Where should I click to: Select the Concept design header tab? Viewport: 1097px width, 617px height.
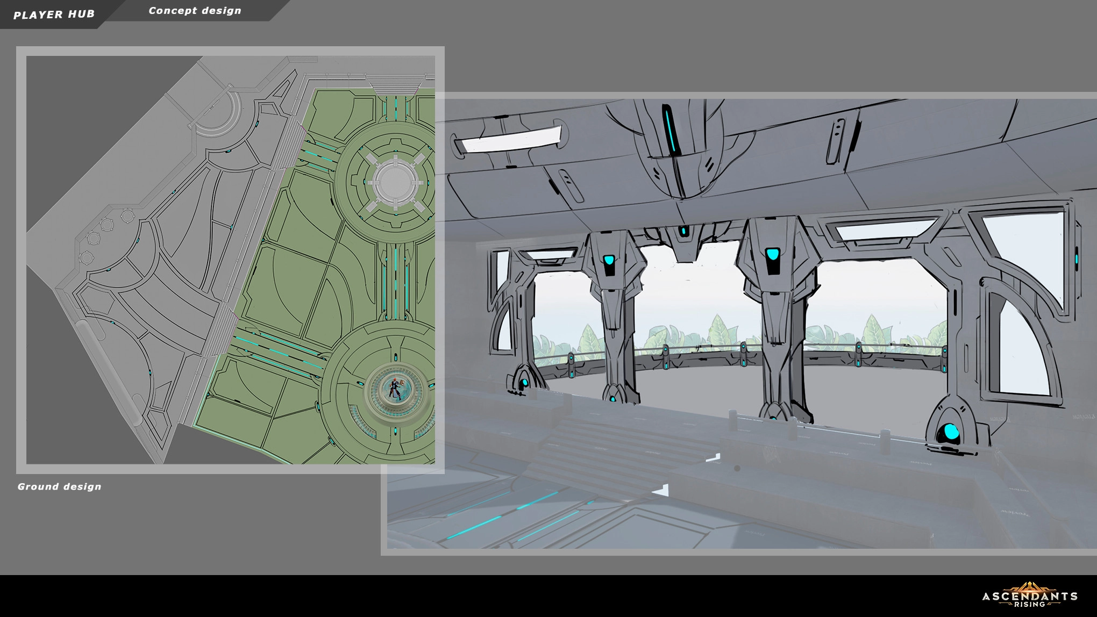coord(195,11)
